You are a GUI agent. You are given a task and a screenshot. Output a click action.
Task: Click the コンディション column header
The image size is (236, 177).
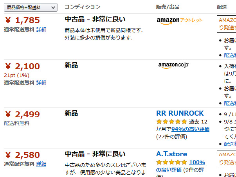coord(82,7)
